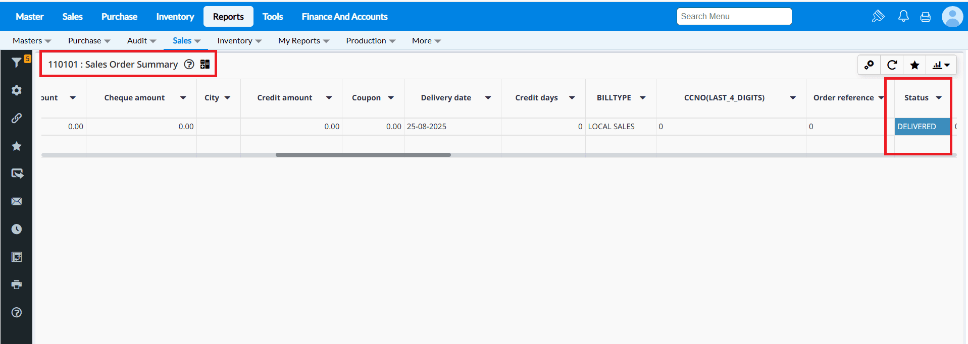Expand the My Reports dropdown

coord(303,41)
